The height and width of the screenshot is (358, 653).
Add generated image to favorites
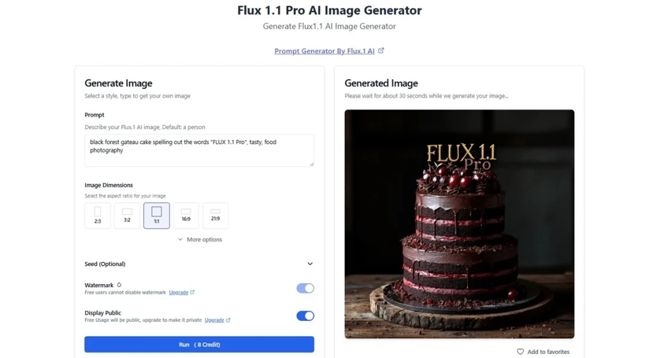pos(543,352)
